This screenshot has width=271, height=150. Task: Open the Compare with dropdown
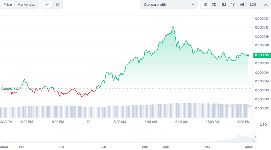pos(168,5)
